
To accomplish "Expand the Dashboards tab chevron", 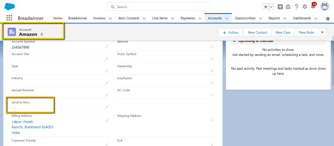I will [x=316, y=18].
